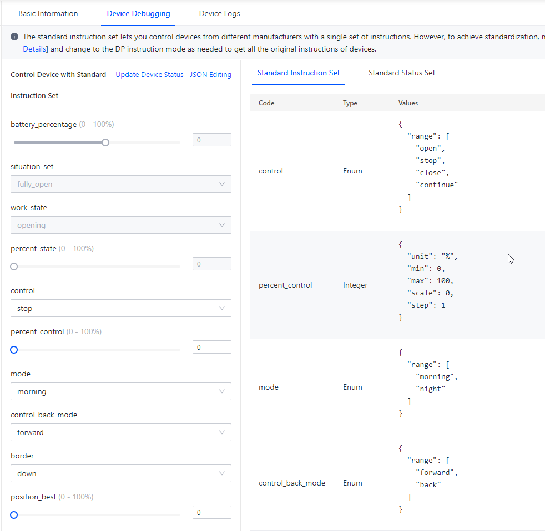Click the info icon in the notice banner
The width and height of the screenshot is (545, 531).
pos(14,37)
